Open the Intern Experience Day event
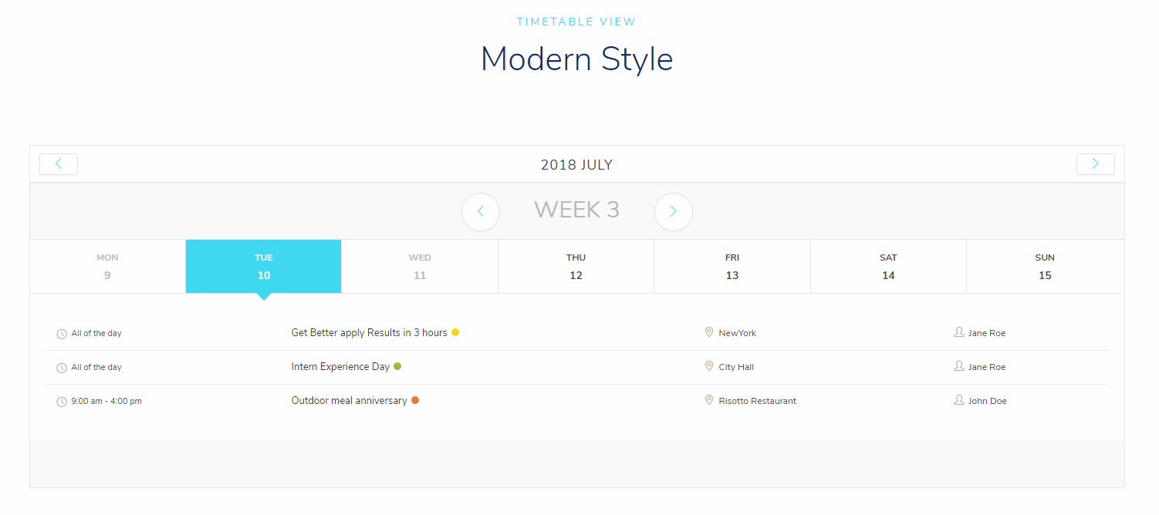 point(340,367)
